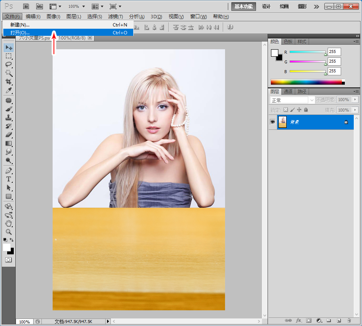The height and width of the screenshot is (326, 362).
Task: Select the Zoom tool
Action: pos(9,232)
